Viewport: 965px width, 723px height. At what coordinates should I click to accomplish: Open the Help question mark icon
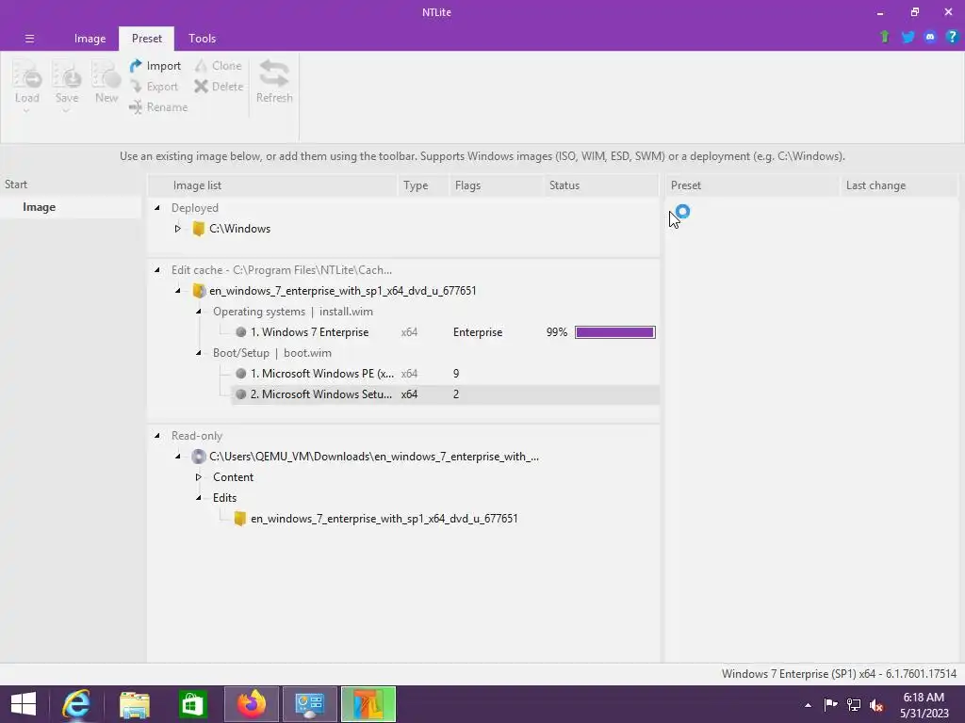(952, 37)
